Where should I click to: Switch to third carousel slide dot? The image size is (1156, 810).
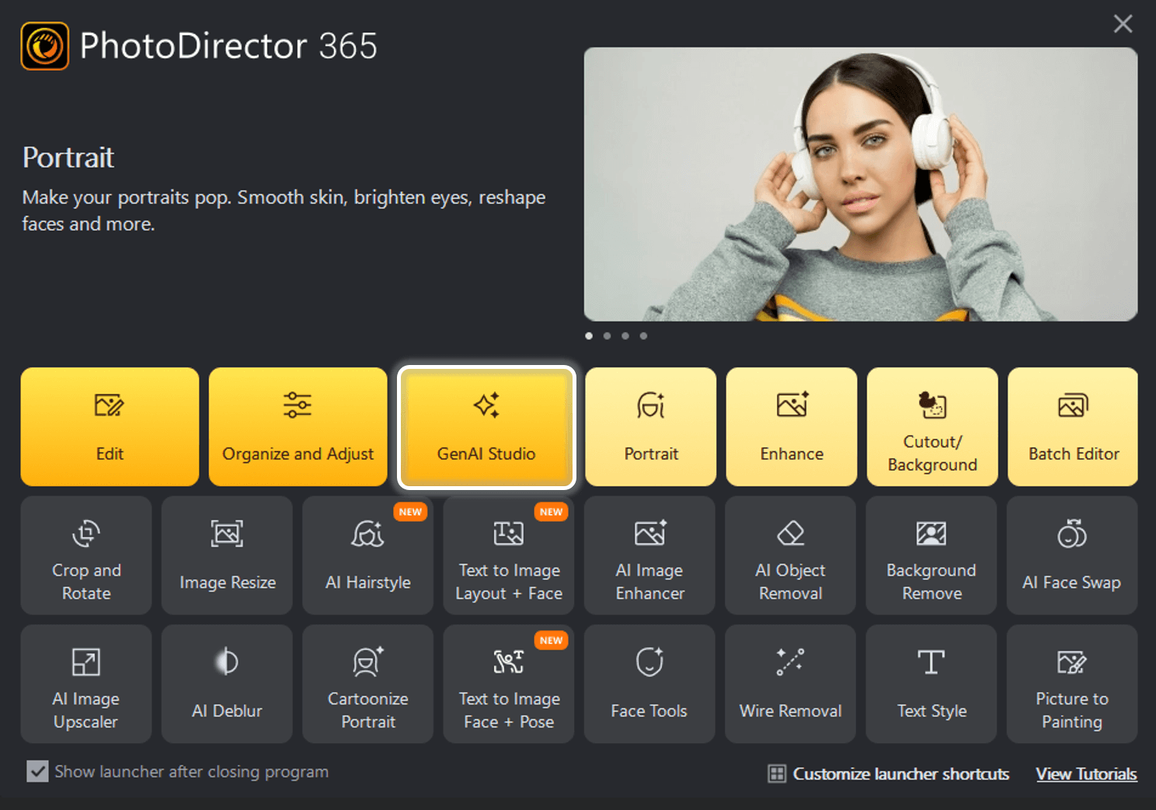625,335
